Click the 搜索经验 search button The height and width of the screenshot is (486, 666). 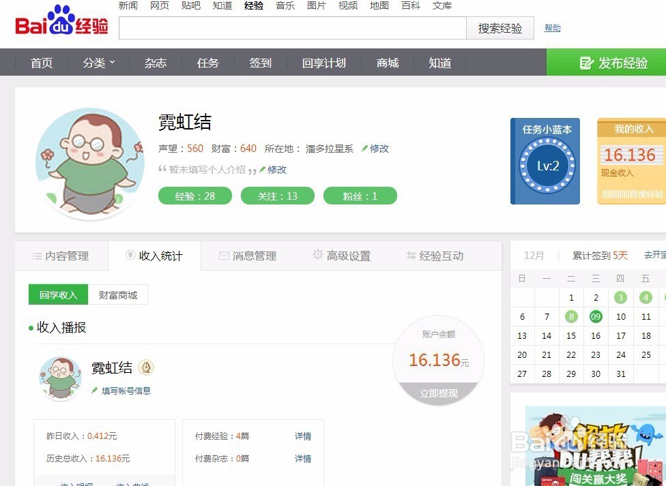coord(500,29)
